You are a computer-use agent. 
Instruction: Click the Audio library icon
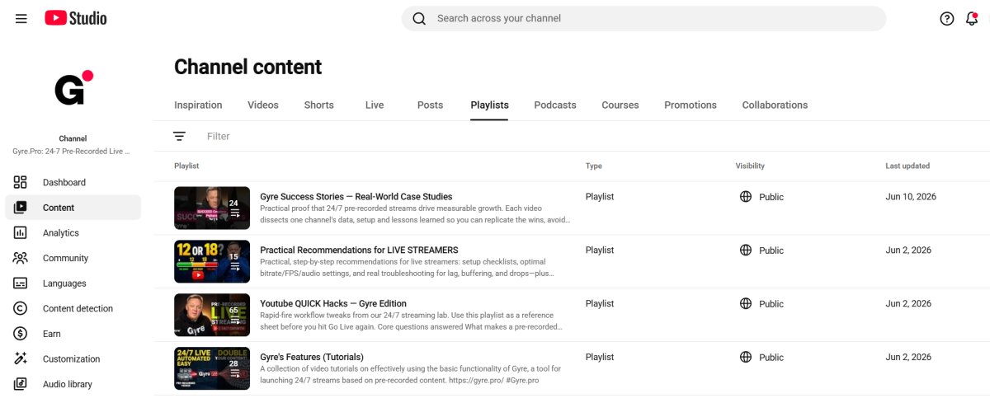(21, 384)
